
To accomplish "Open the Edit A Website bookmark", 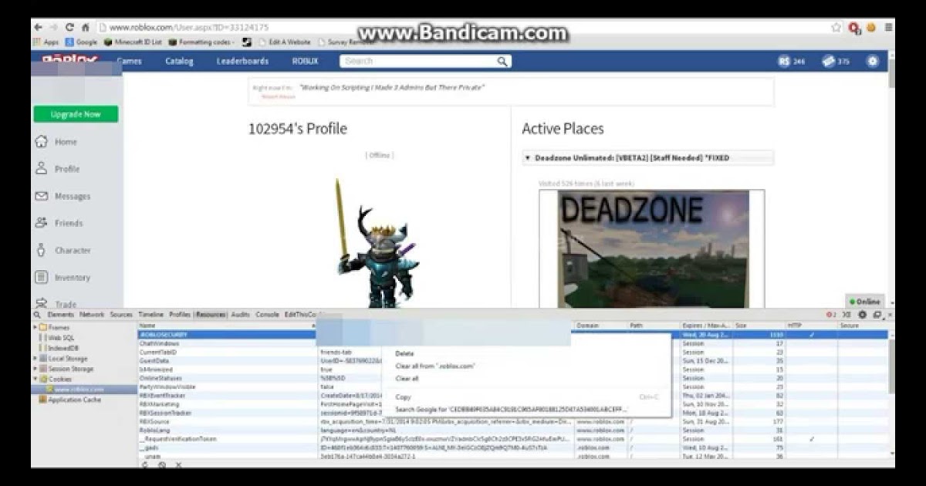I will [286, 42].
